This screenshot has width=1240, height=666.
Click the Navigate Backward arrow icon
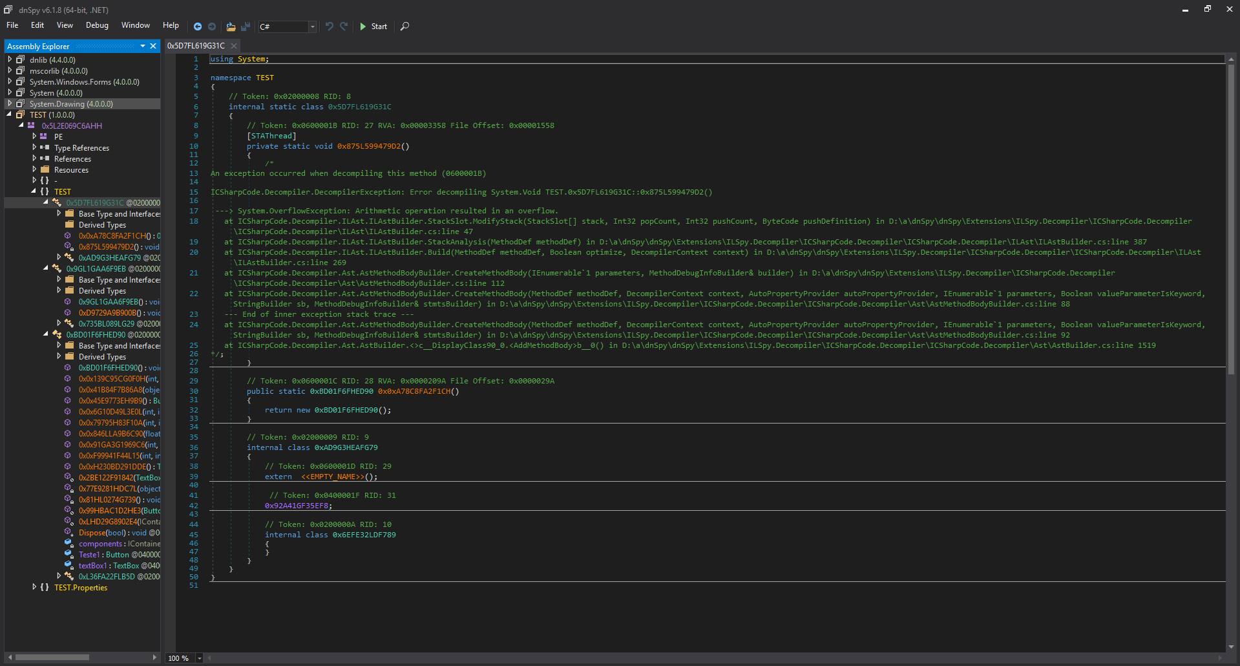198,27
